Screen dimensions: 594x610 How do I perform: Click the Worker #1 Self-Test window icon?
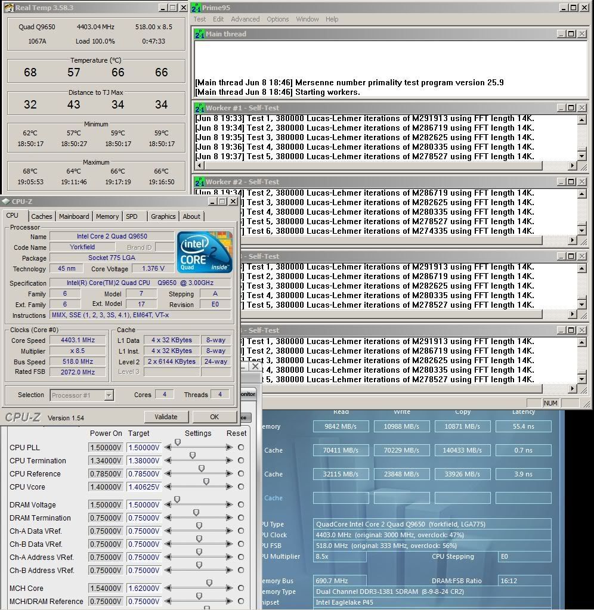200,108
